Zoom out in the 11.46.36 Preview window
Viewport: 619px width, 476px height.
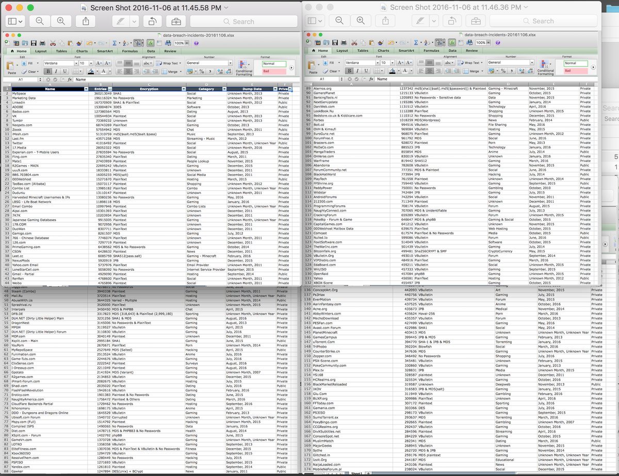339,21
